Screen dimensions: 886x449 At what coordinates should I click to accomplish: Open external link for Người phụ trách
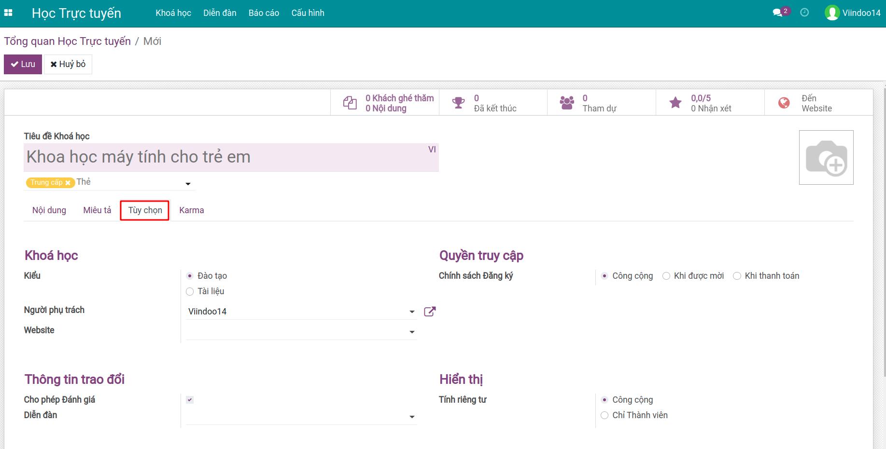(430, 312)
